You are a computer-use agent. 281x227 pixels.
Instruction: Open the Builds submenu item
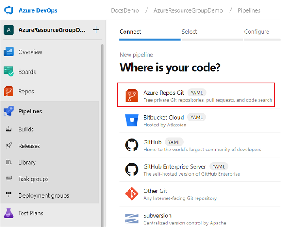(26, 129)
